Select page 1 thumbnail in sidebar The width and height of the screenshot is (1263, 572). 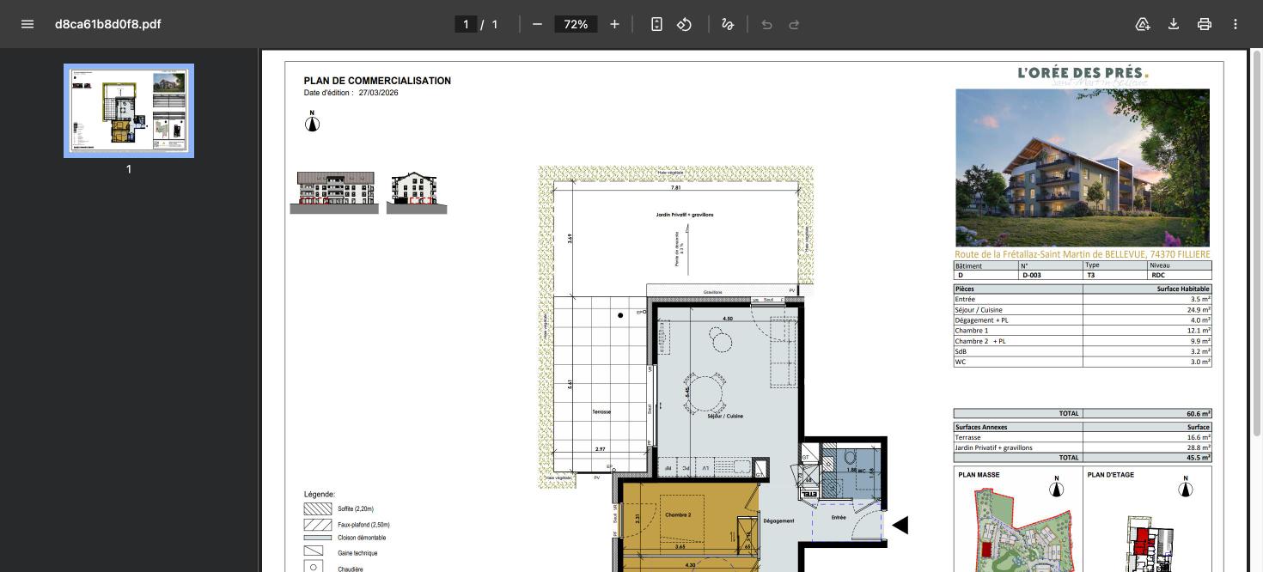click(x=129, y=111)
